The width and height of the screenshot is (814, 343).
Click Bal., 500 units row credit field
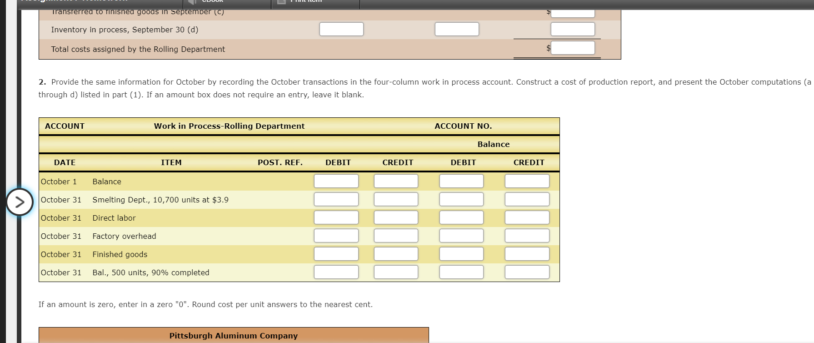coord(396,272)
